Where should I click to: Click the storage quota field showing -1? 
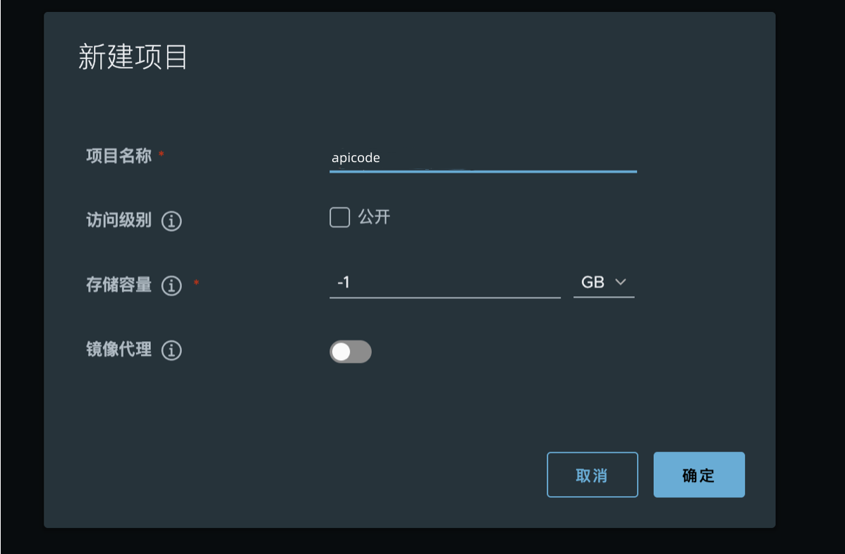(x=444, y=283)
